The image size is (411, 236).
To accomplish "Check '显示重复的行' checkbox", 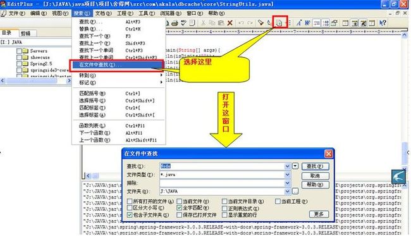I will 224,215.
